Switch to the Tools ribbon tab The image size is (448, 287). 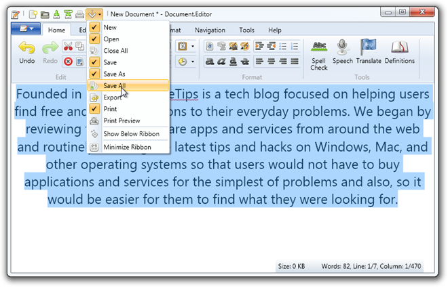[x=246, y=30]
